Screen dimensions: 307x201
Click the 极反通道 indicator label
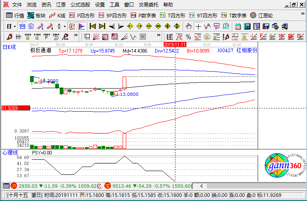41,51
